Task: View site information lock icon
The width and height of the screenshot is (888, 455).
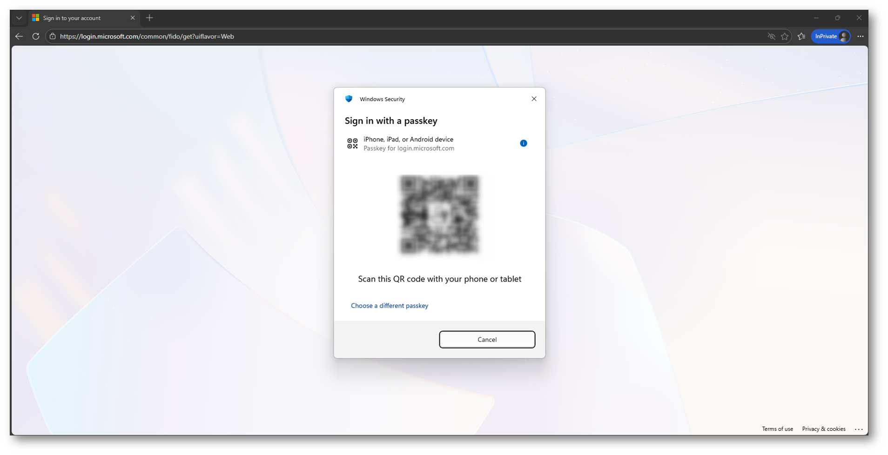Action: coord(53,36)
